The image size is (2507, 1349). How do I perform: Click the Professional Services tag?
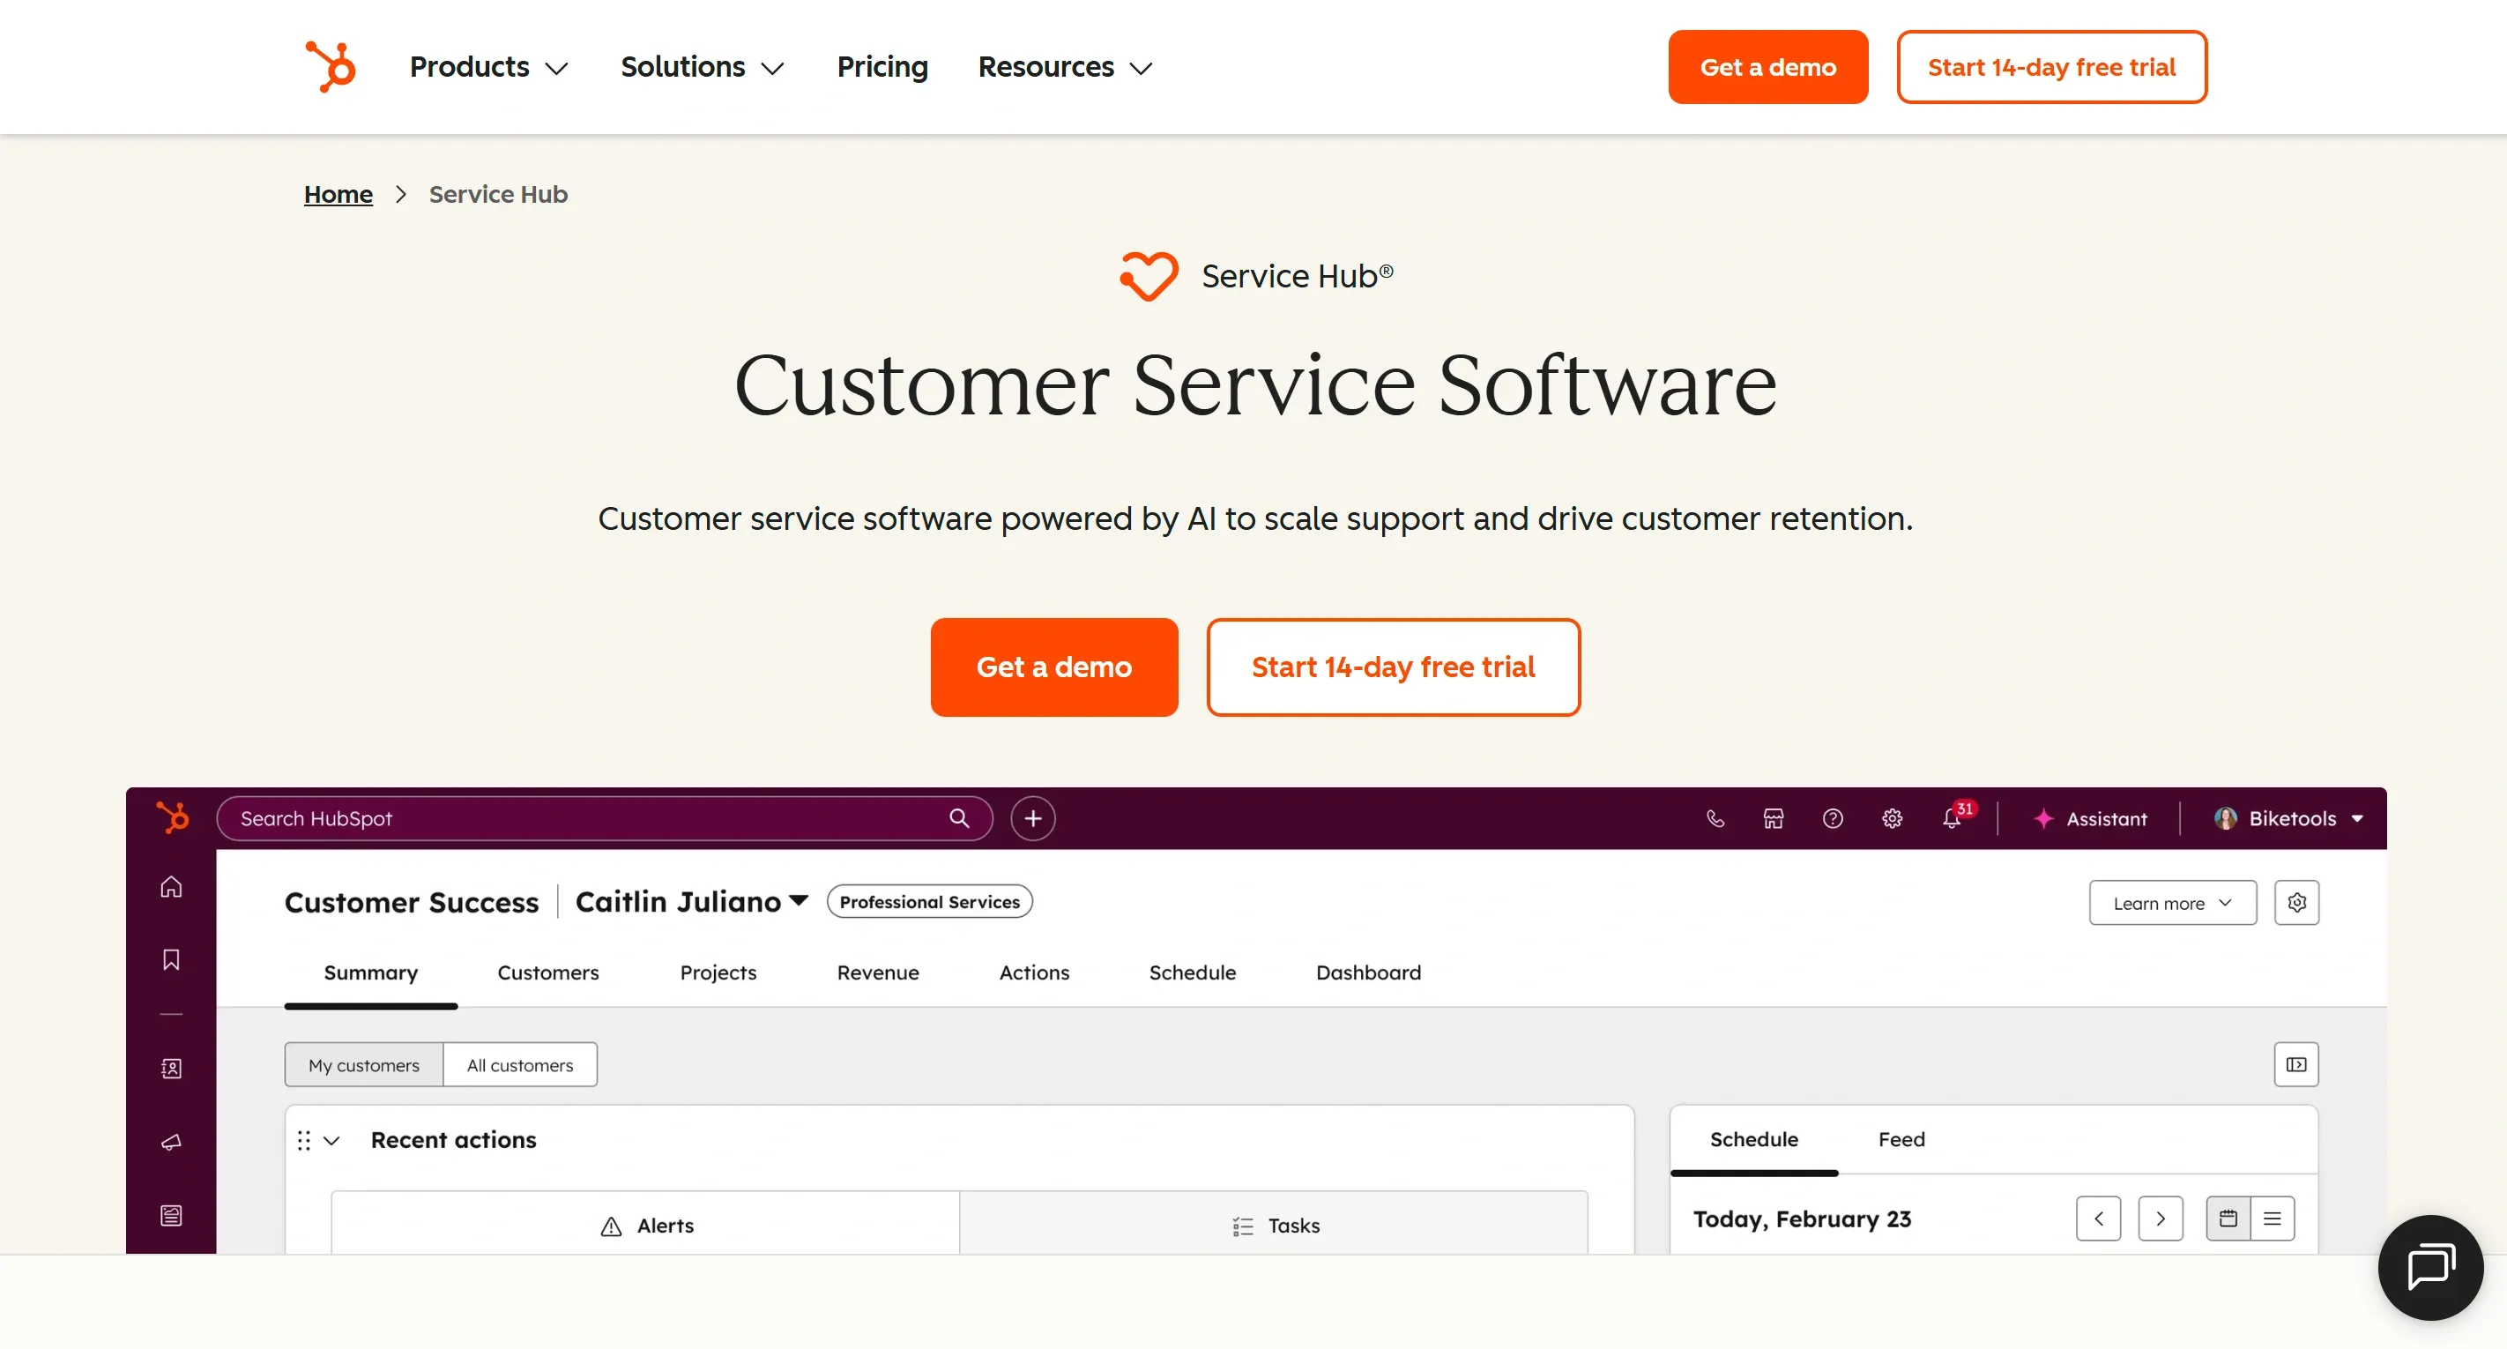(929, 901)
